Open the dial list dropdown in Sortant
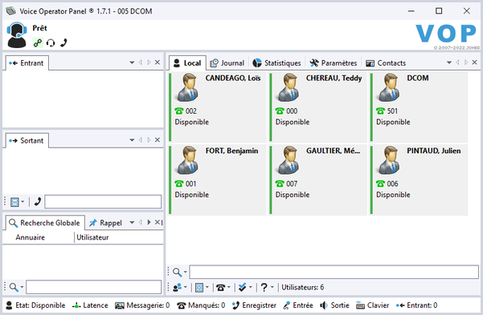The width and height of the screenshot is (483, 315). [x=17, y=202]
